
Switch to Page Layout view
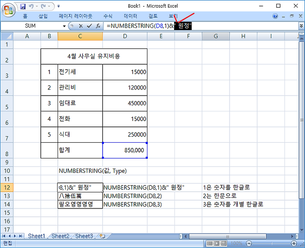pos(217,243)
